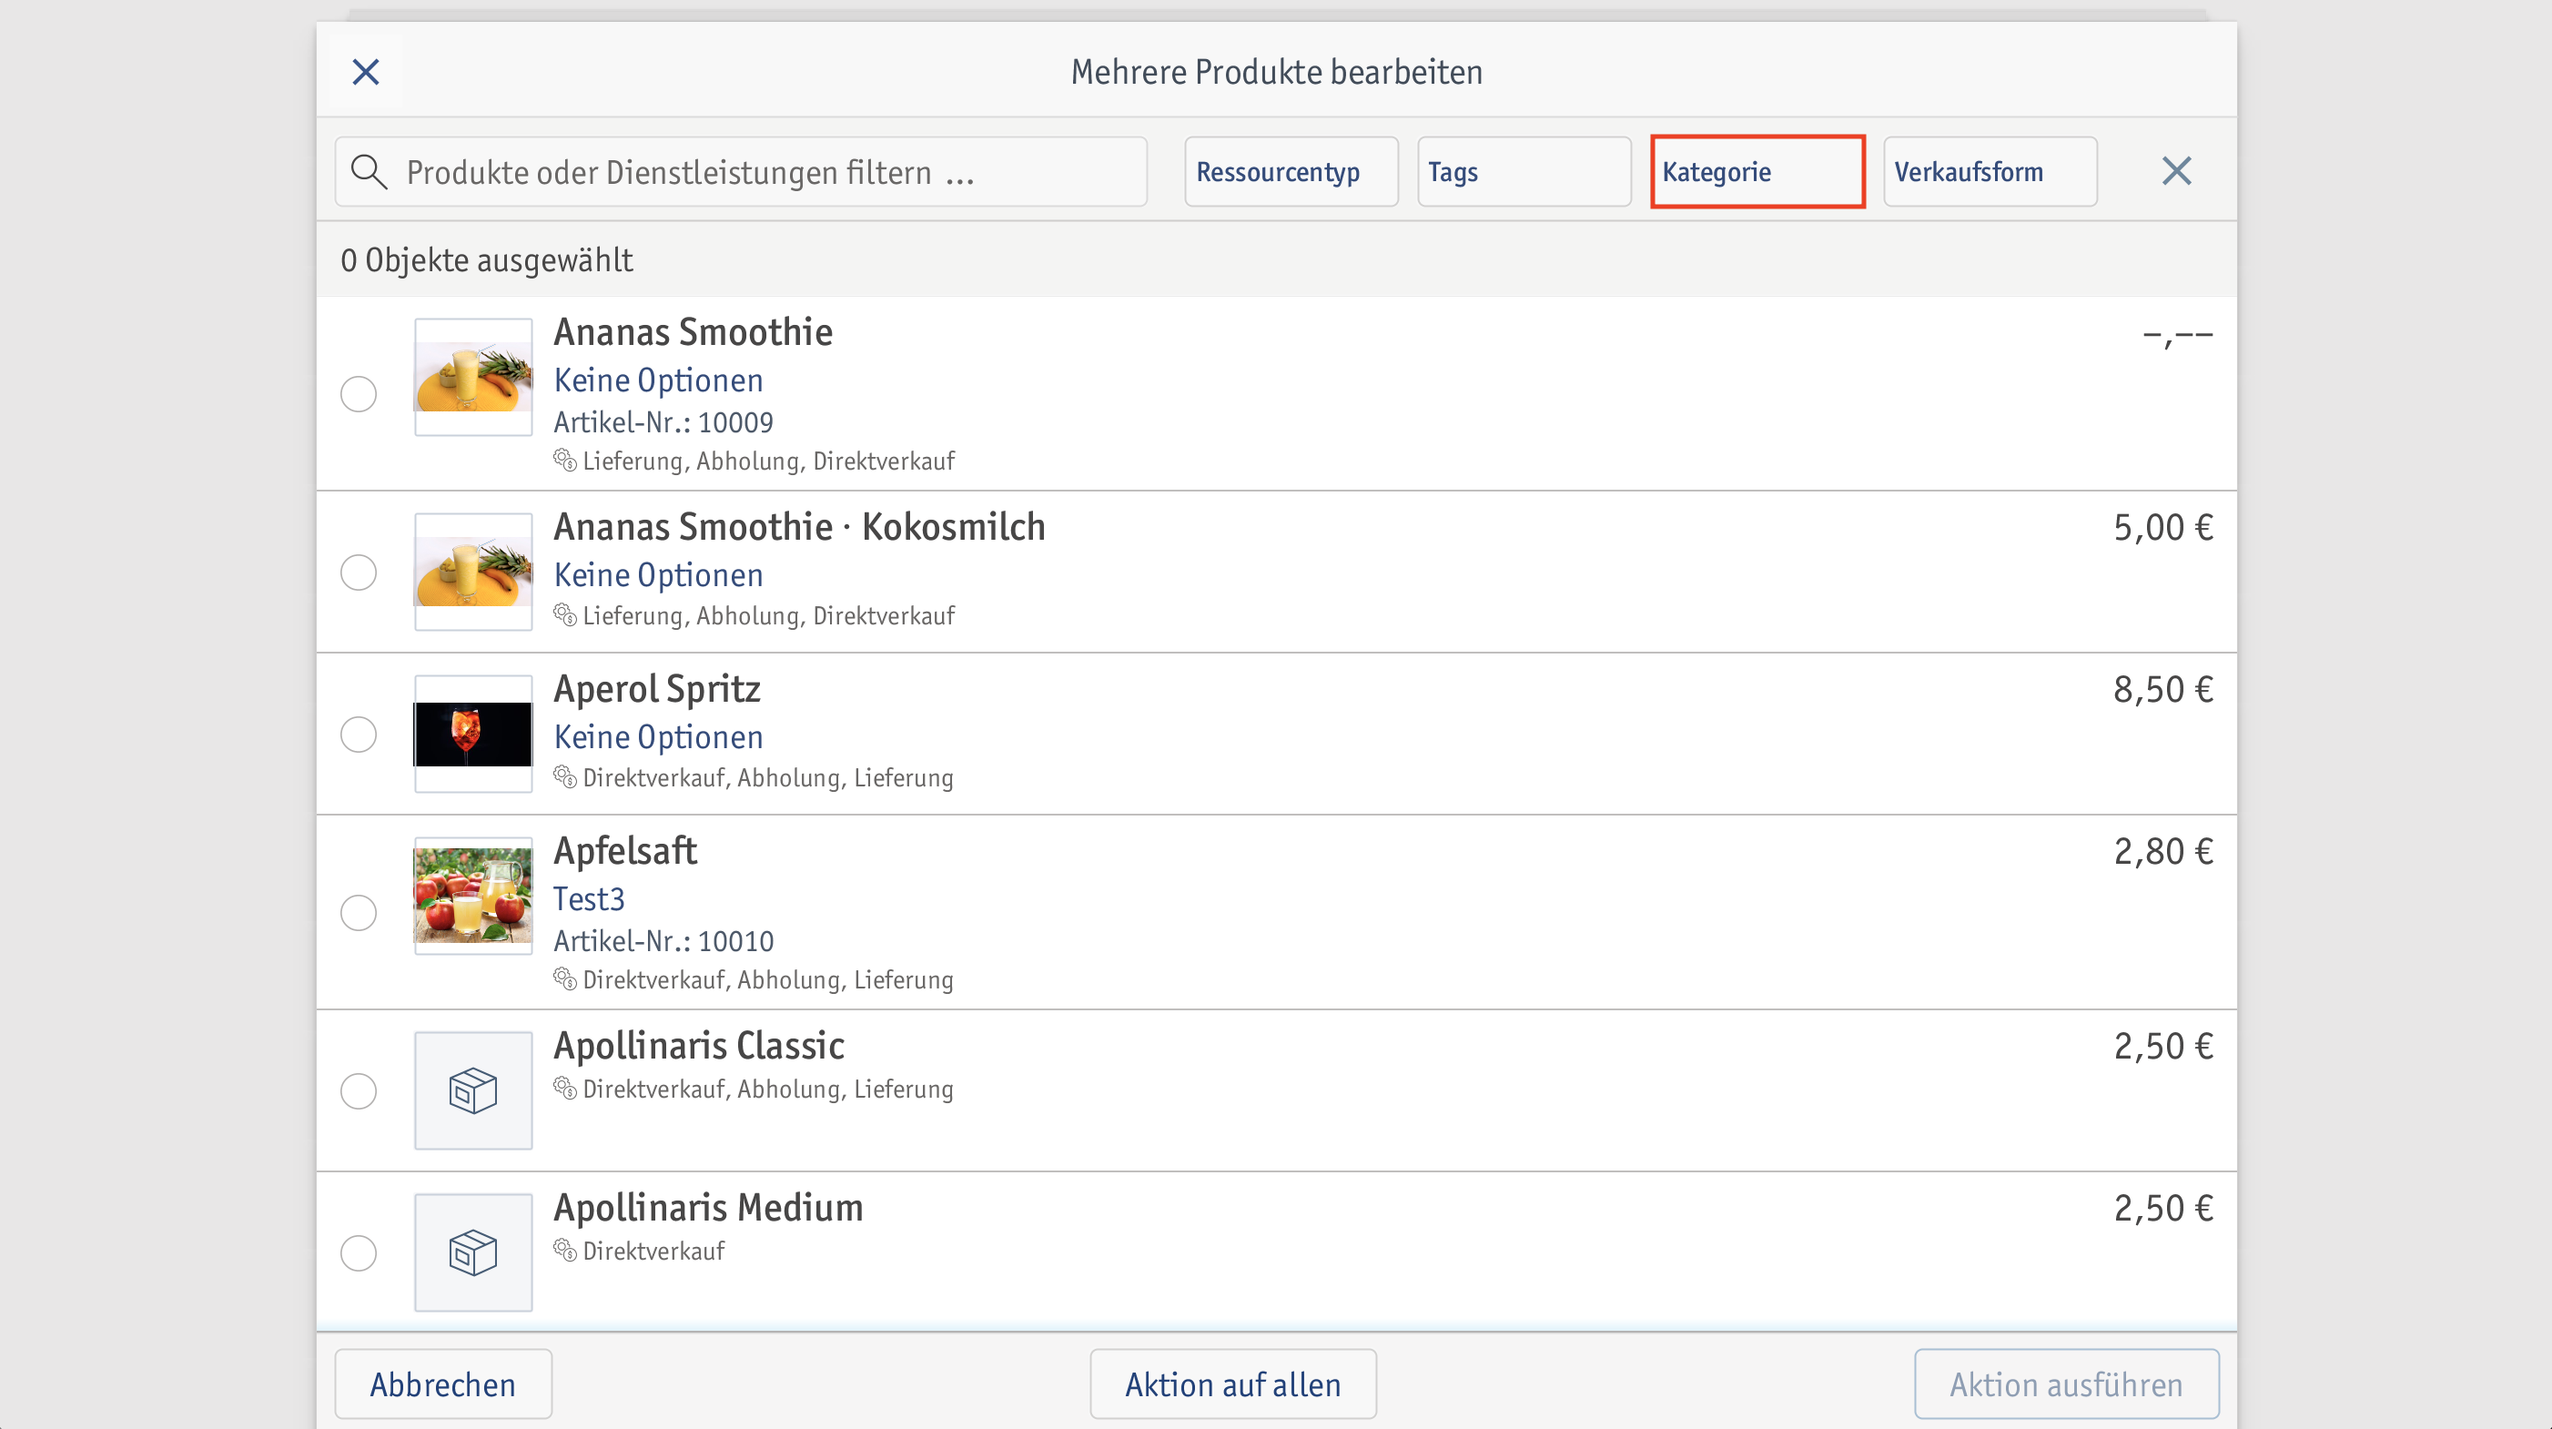Select the Ananas Smoothie 10009 radio button
Viewport: 2552px width, 1429px height.
[x=359, y=393]
